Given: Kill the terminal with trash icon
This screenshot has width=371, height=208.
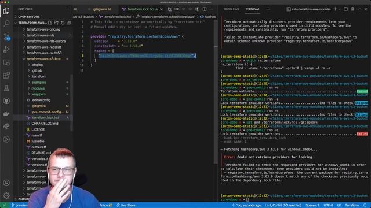Looking at the screenshot, I should [x=352, y=9].
